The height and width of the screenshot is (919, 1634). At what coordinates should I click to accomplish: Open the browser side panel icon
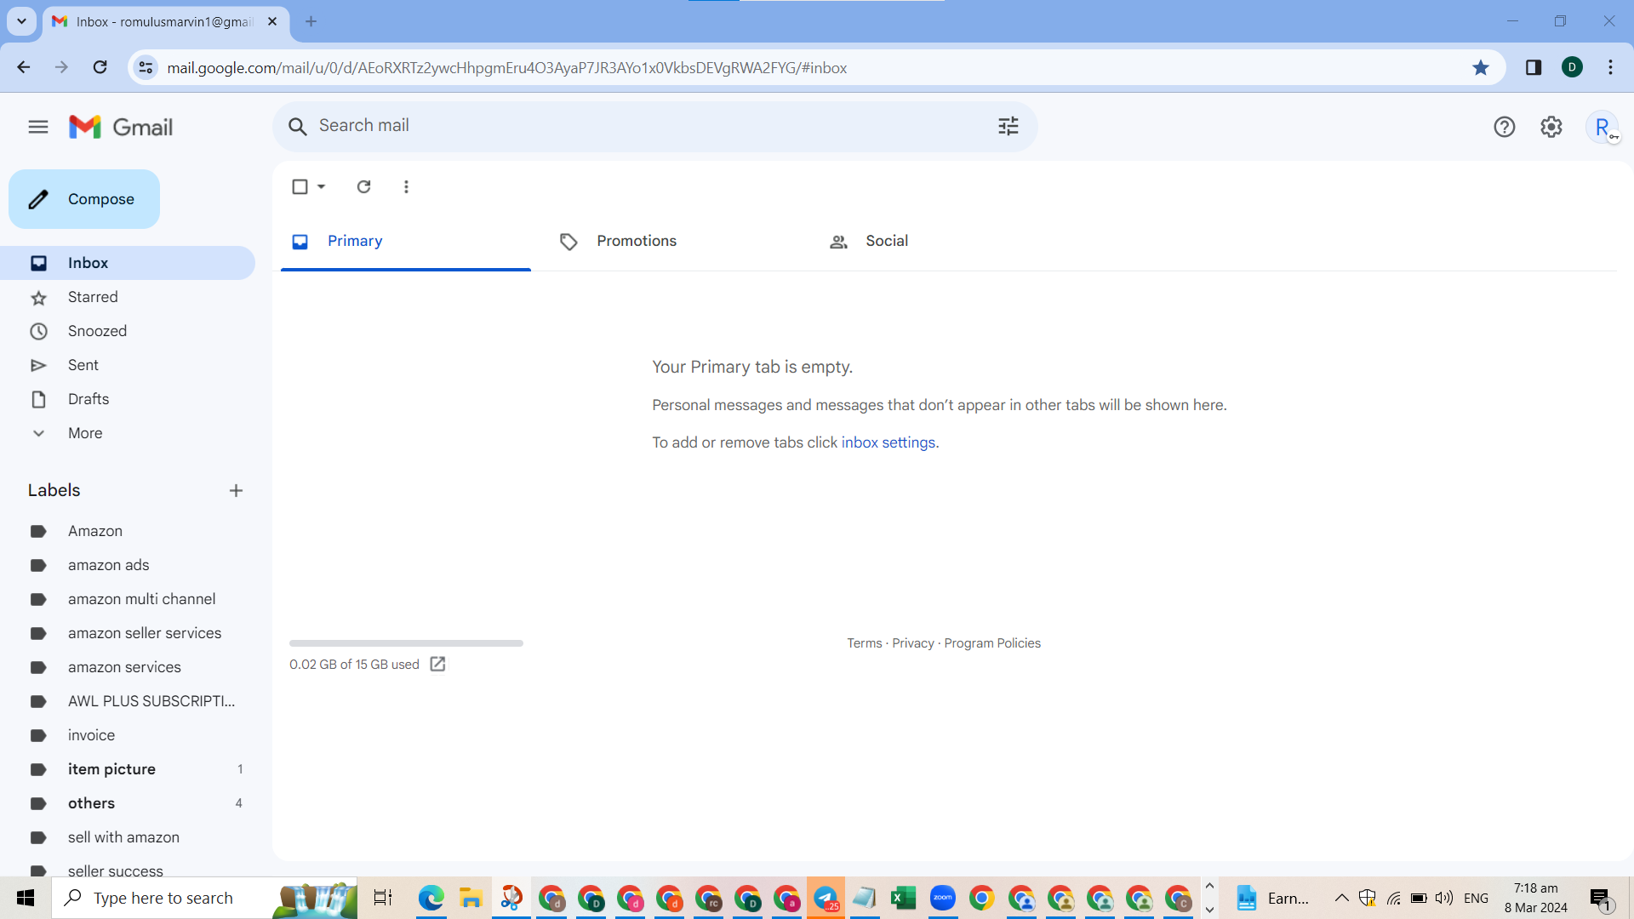[1534, 67]
